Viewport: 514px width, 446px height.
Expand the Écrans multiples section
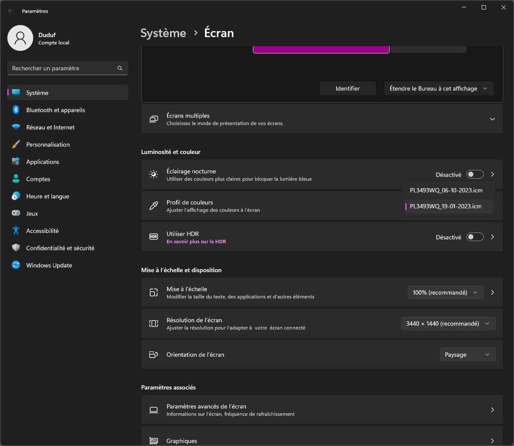492,119
